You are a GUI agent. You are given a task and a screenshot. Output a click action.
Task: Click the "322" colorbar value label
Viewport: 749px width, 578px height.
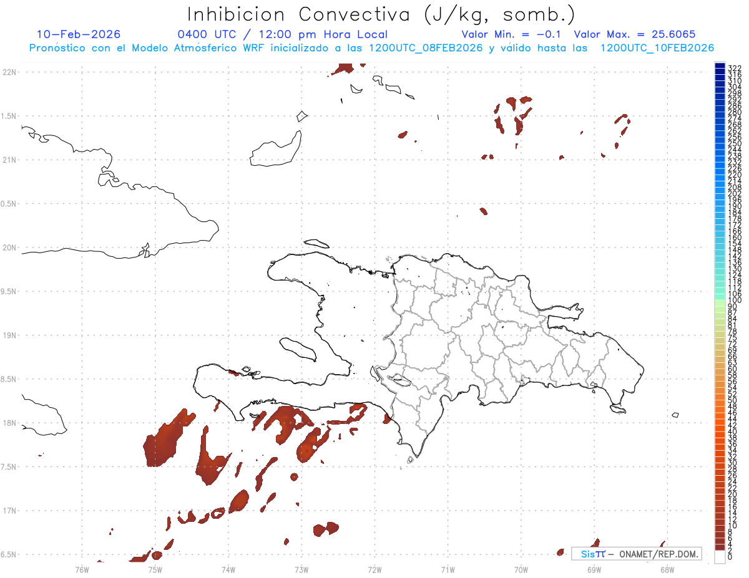point(735,68)
